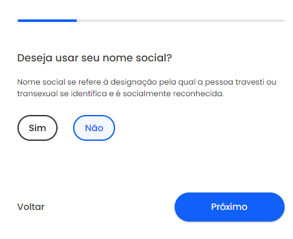Click the Nome social description paragraph
This screenshot has width=293, height=239.
click(x=147, y=88)
